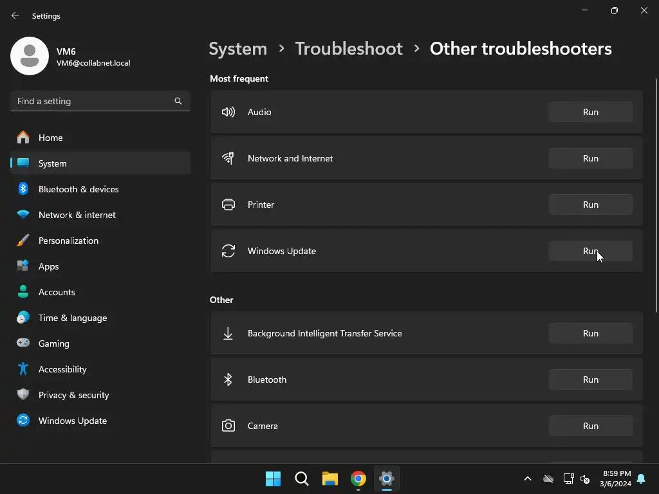Click the Network and Internet troubleshooter icon

[228, 158]
